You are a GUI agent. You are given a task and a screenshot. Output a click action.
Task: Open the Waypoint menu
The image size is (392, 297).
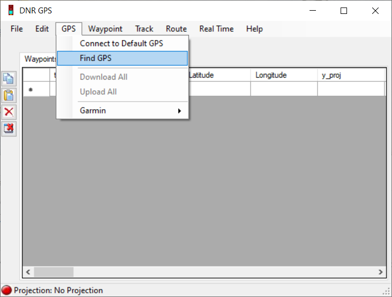tap(105, 29)
